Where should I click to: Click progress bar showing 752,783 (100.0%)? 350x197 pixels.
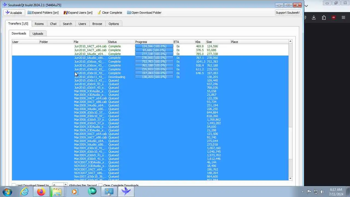pyautogui.click(x=154, y=62)
